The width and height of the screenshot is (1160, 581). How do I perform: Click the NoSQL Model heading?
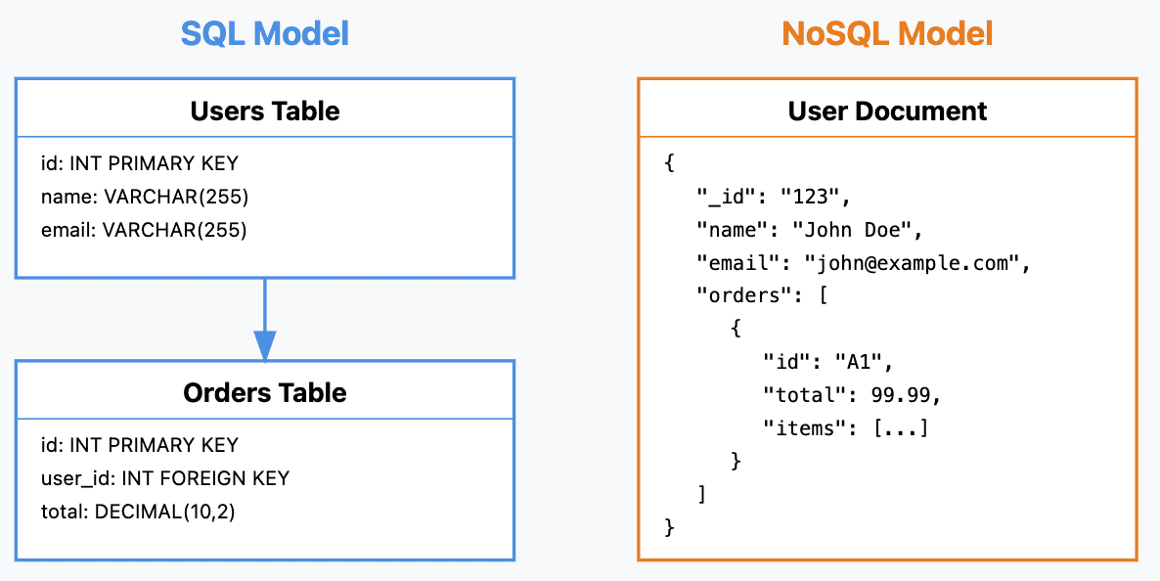tap(887, 34)
